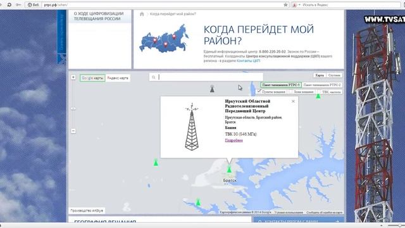Click green tower marker west of Братск
The image size is (405, 228).
(x=156, y=163)
